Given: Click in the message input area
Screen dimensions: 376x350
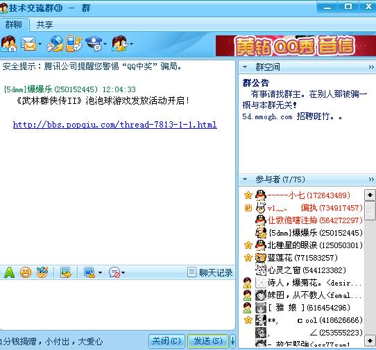Looking at the screenshot, I should tap(117, 305).
